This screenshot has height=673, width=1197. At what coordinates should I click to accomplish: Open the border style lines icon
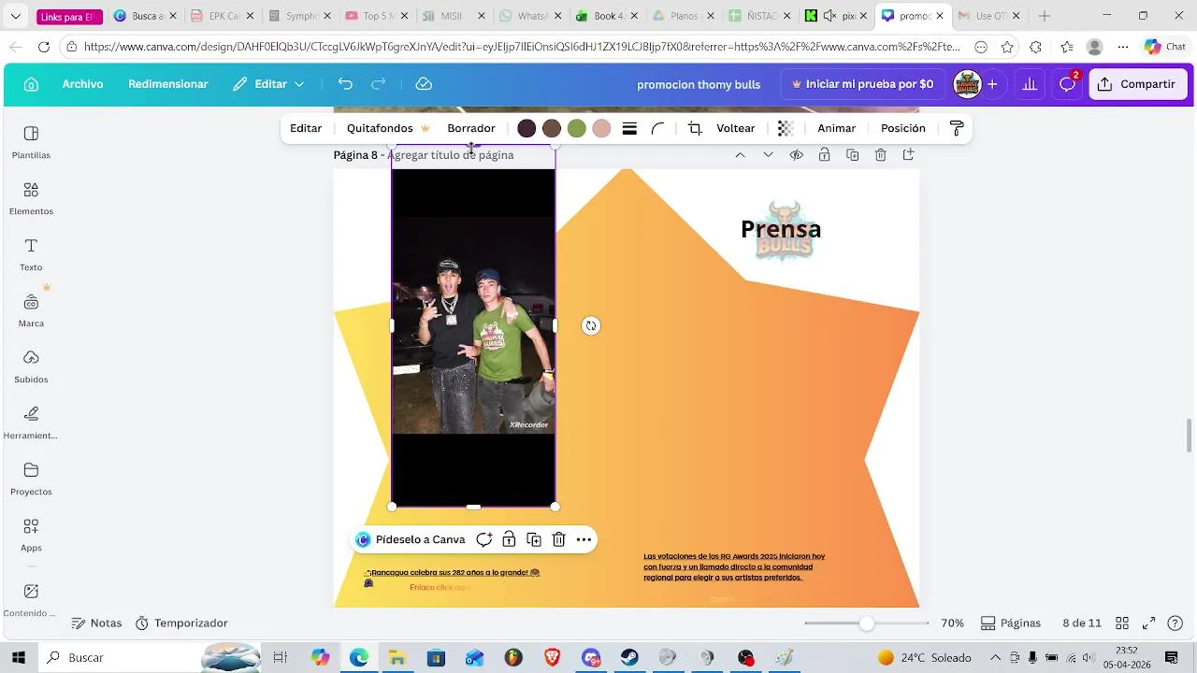coord(629,128)
